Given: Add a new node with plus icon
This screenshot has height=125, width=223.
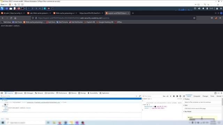Looking at the screenshot, I should click(x=136, y=96).
